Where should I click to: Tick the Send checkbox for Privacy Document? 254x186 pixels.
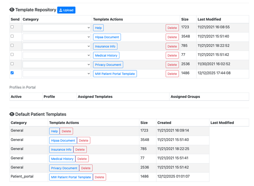(x=12, y=64)
